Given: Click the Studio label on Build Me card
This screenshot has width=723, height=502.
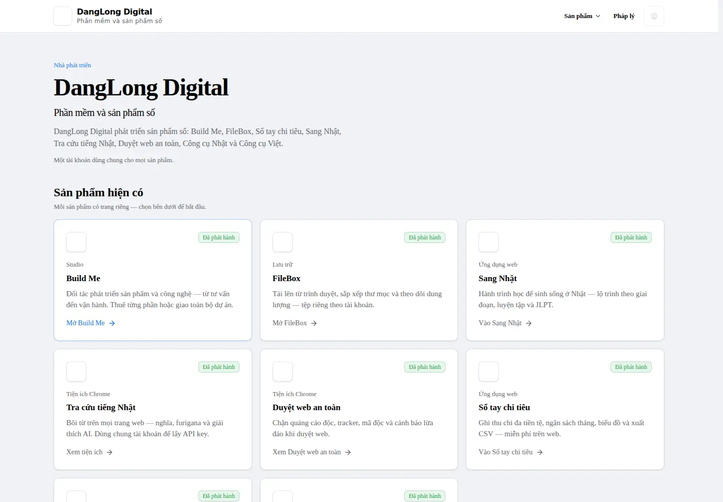Looking at the screenshot, I should 75,265.
